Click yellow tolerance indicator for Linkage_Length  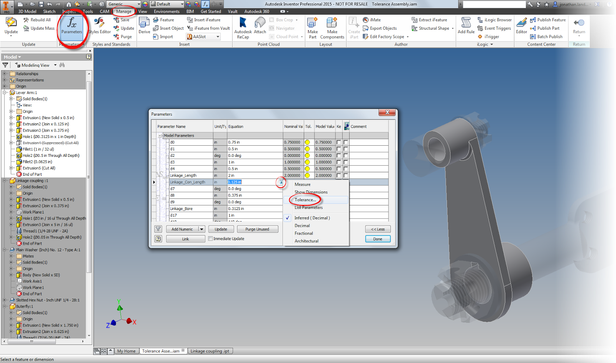pyautogui.click(x=307, y=175)
